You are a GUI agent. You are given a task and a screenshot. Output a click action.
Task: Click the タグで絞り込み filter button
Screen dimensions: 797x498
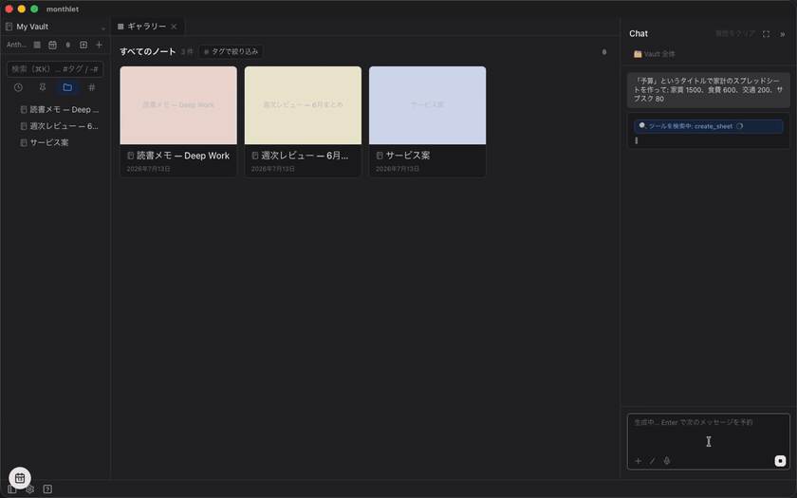(231, 52)
